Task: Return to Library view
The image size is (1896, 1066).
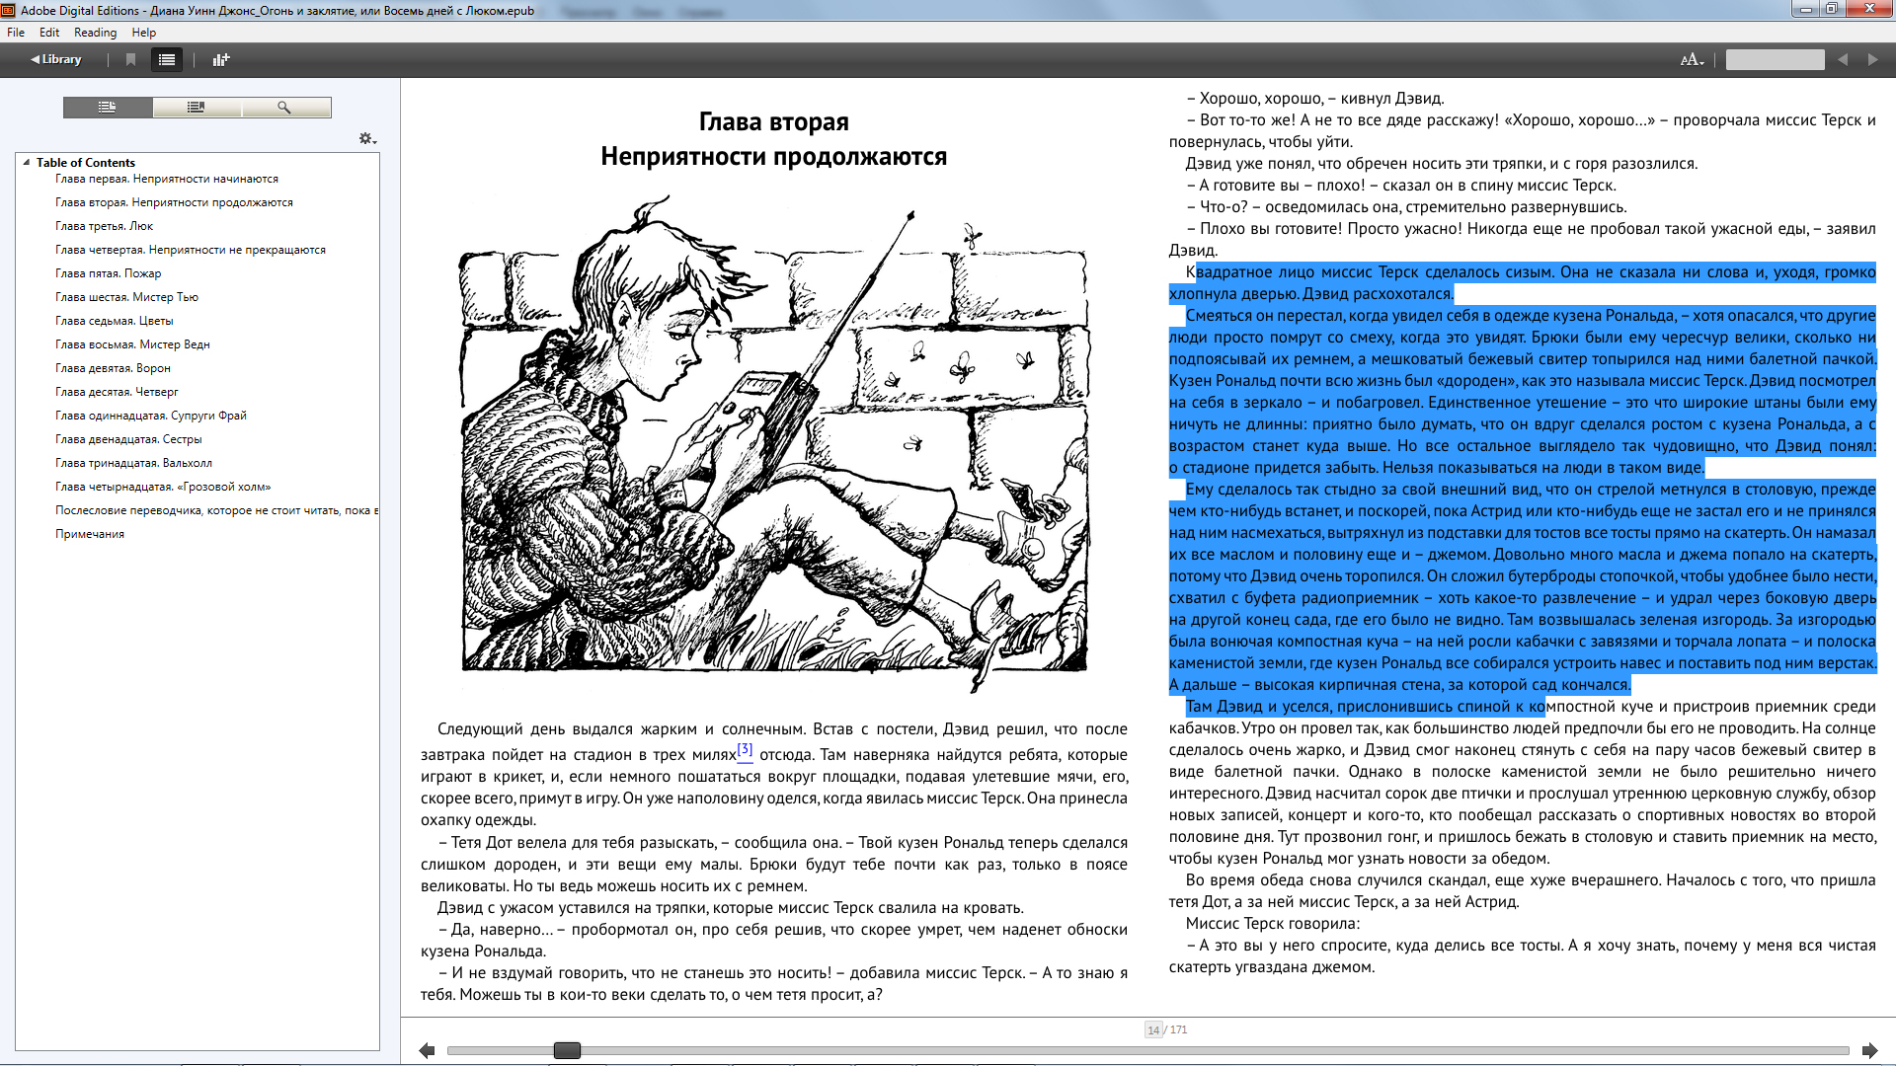Action: [x=56, y=59]
